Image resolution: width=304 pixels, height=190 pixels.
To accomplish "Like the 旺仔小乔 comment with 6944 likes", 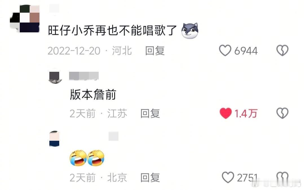I will pos(225,50).
